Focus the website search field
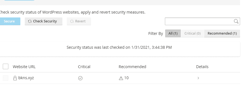Viewport: 244px width, 111px height. 199,21
